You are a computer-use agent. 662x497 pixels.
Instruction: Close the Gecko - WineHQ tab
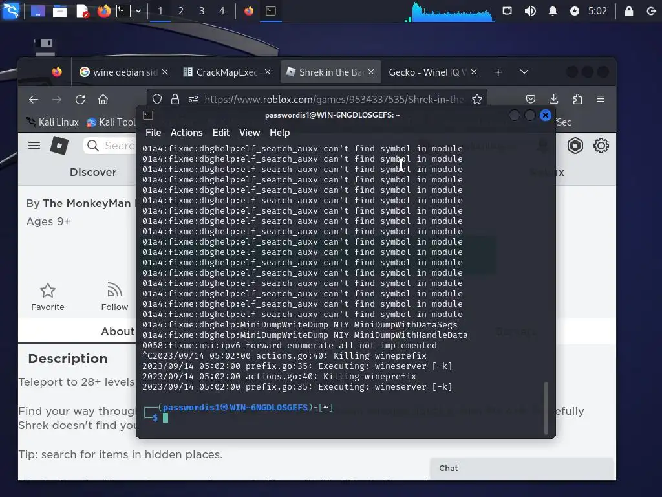(x=474, y=72)
